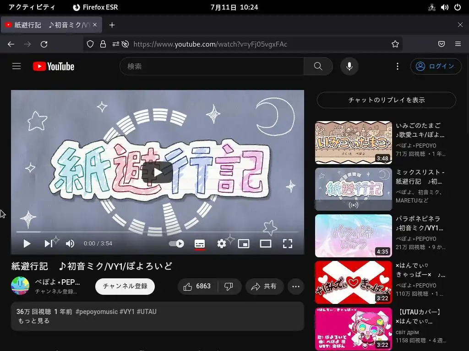Open the ミックスリスト mix thumbnail
Image resolution: width=469 pixels, height=351 pixels.
pyautogui.click(x=353, y=189)
